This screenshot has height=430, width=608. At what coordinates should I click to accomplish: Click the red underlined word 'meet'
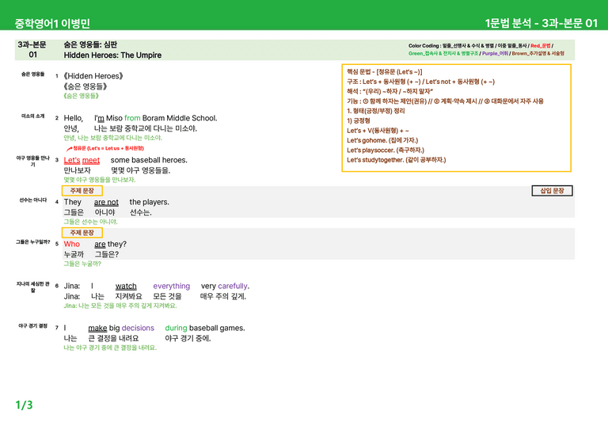point(91,160)
